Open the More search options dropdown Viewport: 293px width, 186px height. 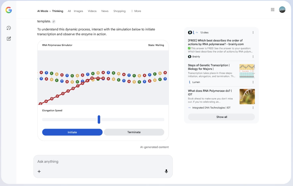tap(136, 11)
